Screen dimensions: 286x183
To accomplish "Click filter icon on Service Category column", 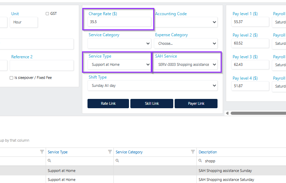I will pyautogui.click(x=193, y=152).
